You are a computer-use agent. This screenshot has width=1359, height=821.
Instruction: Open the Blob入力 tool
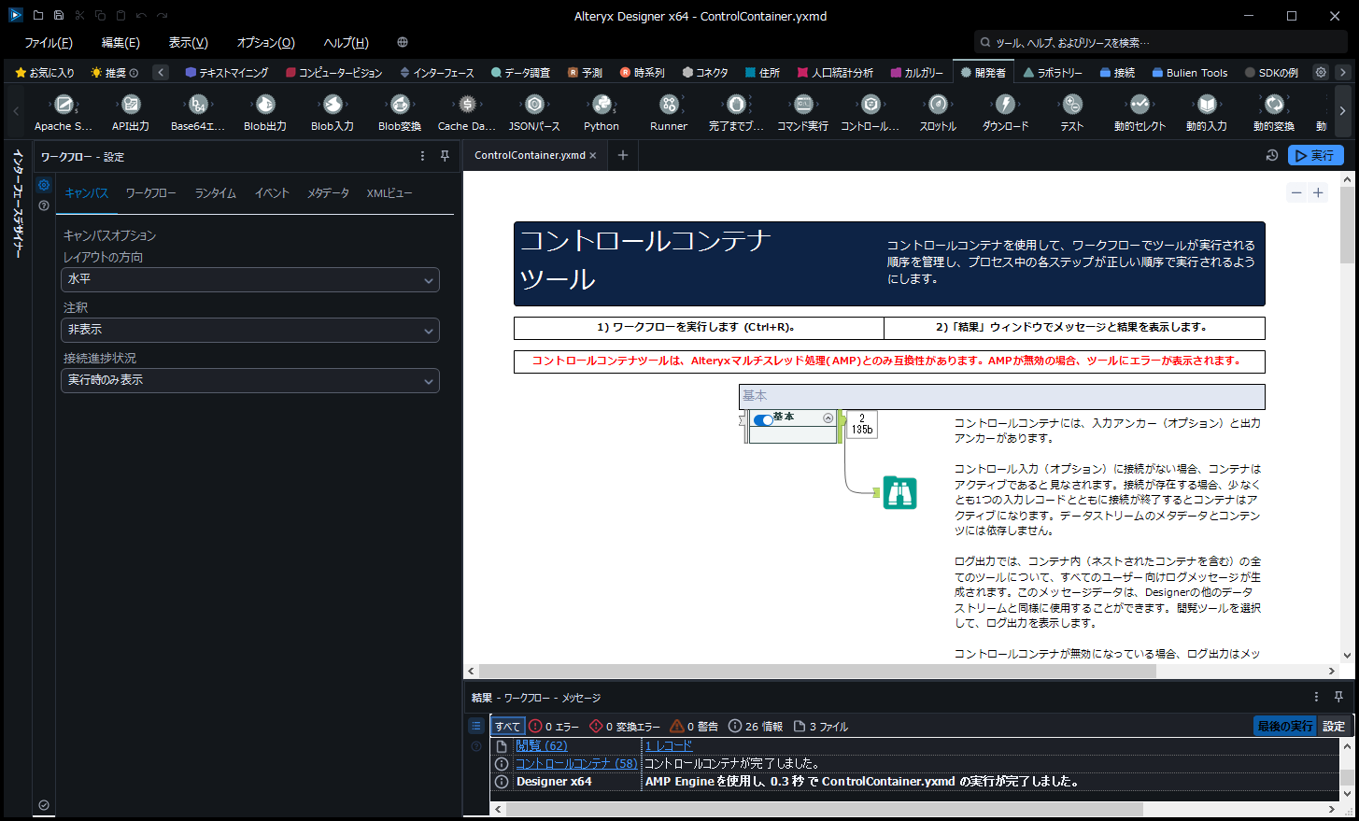[x=332, y=111]
